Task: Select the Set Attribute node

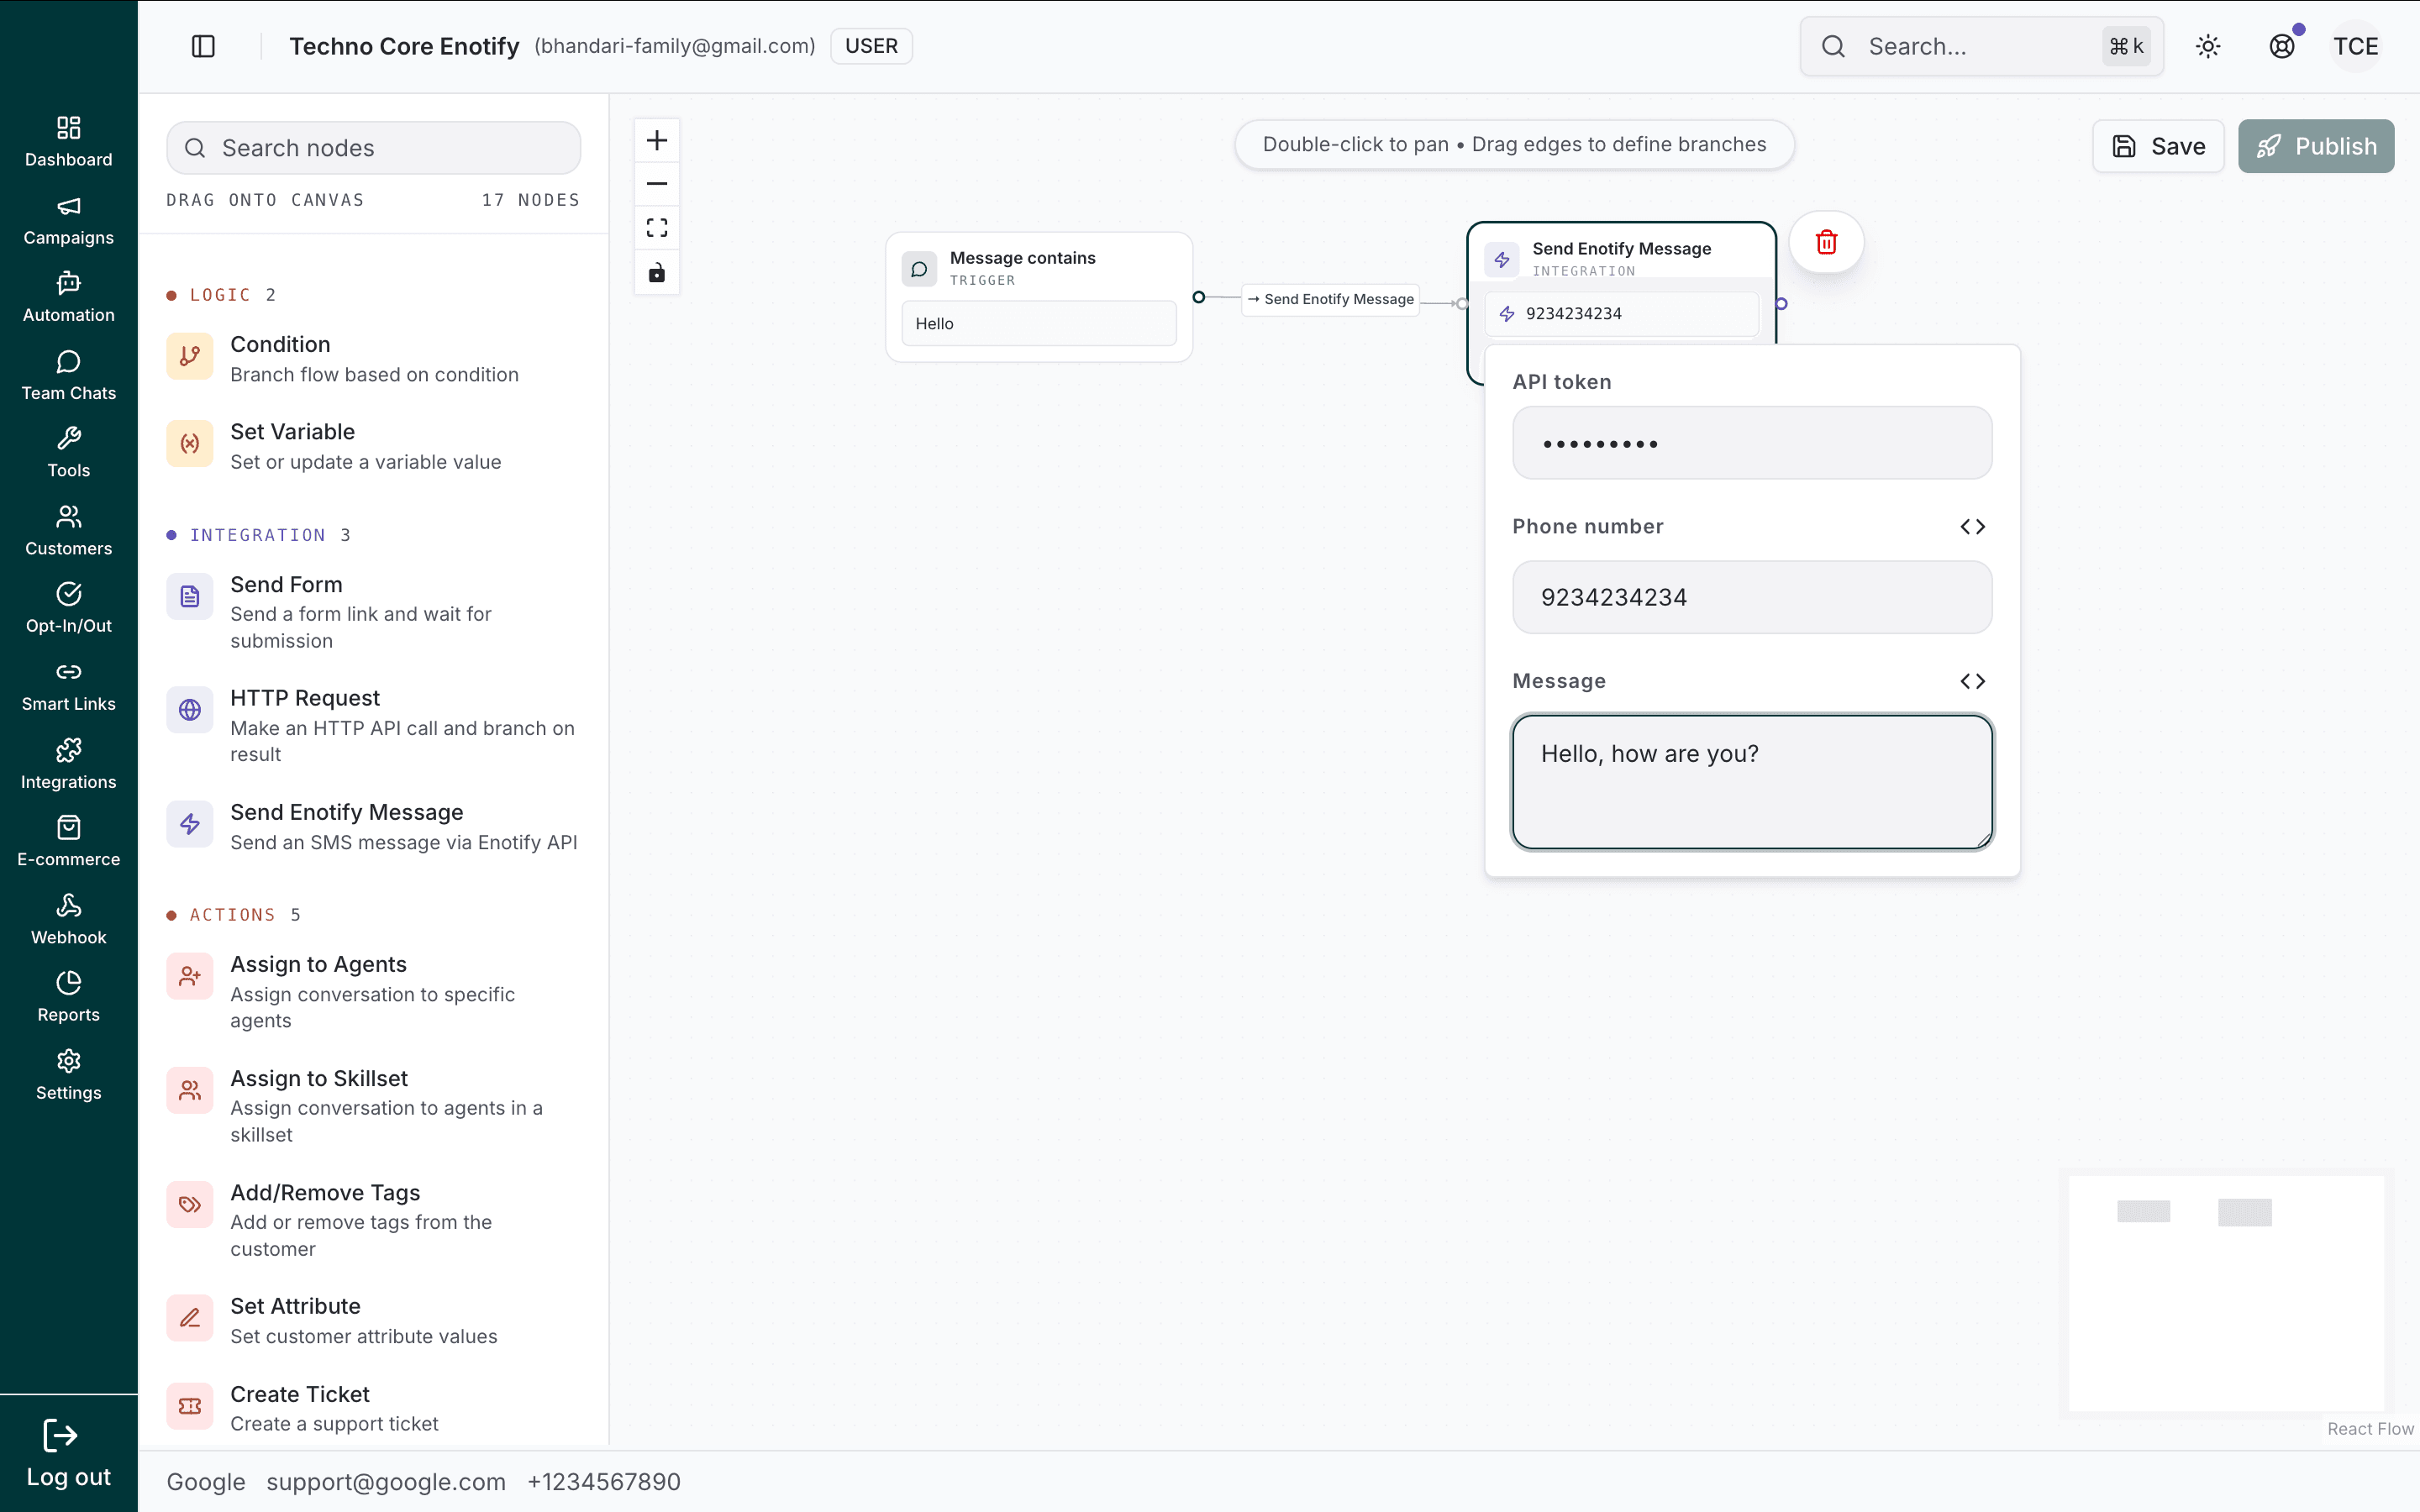Action: pos(373,1320)
